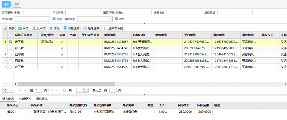Click the 反审核 un-approve toolbar icon
This screenshot has width=287, height=120.
pos(34,28)
